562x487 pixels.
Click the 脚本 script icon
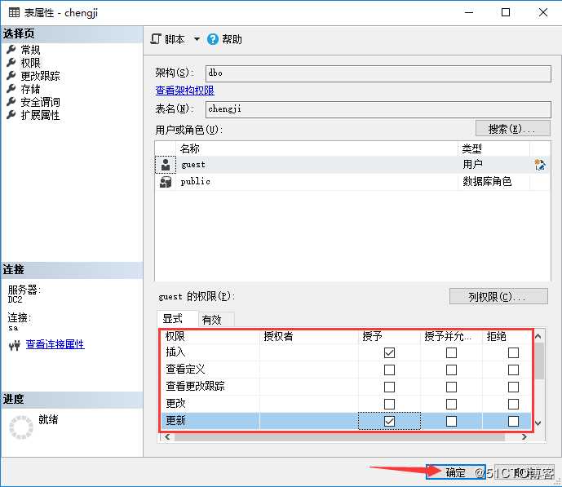tap(156, 38)
